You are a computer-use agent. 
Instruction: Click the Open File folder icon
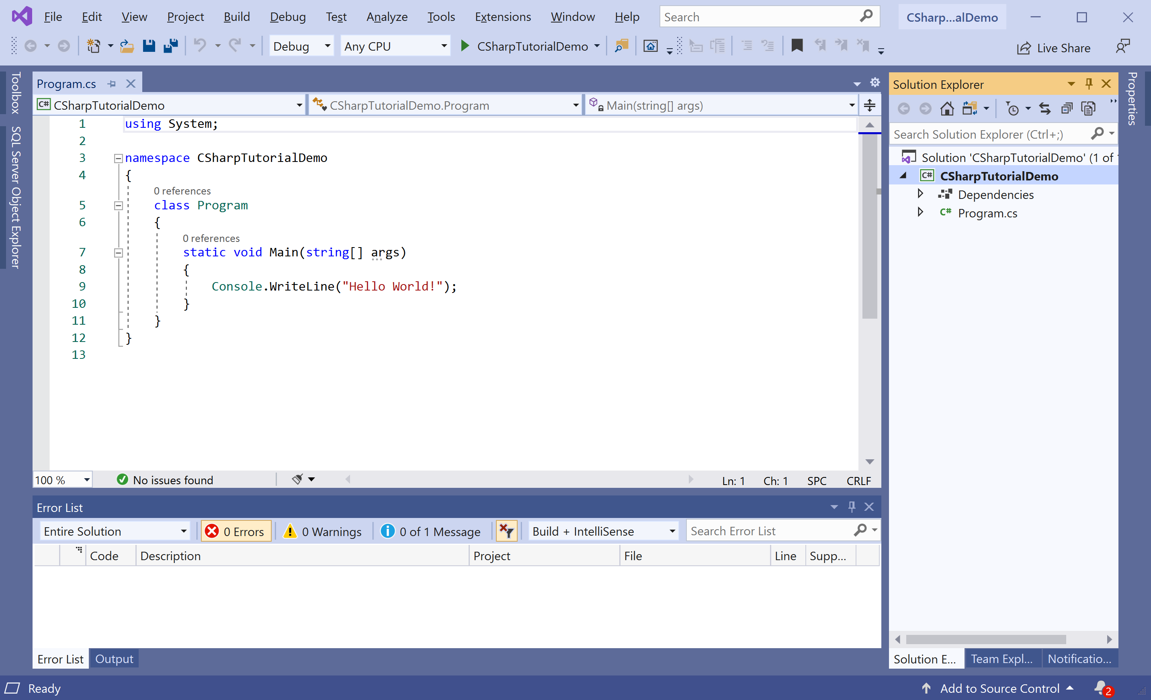click(x=127, y=46)
